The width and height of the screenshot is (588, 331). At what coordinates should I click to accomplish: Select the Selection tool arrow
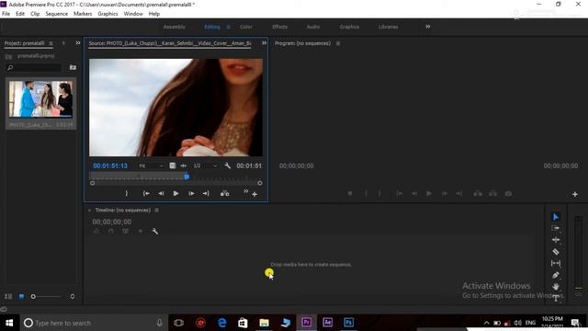point(556,217)
